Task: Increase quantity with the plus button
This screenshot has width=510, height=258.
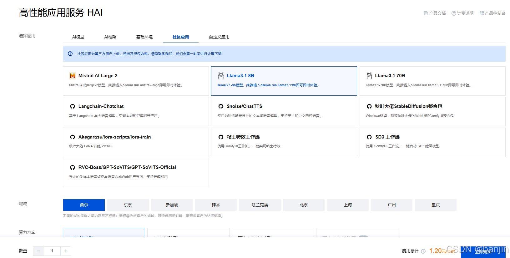Action: tap(66, 251)
